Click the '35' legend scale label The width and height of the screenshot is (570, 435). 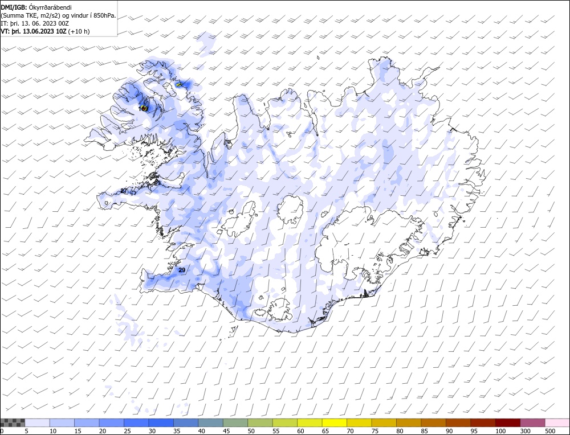(x=177, y=431)
